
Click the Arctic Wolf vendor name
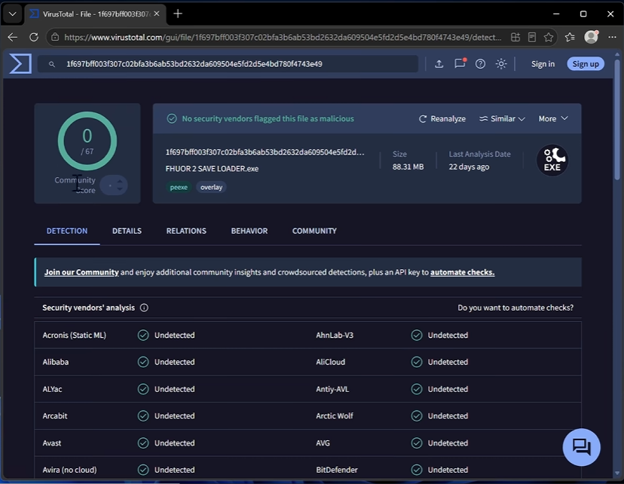tap(335, 416)
